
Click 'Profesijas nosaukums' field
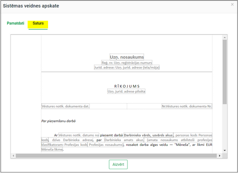(105, 144)
